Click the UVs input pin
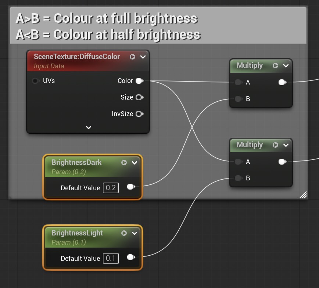This screenshot has height=288, width=319. [x=36, y=81]
